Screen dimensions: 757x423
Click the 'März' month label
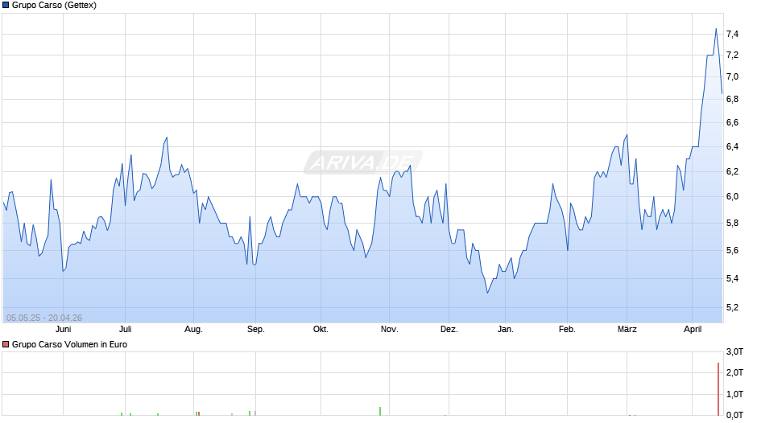click(x=627, y=330)
